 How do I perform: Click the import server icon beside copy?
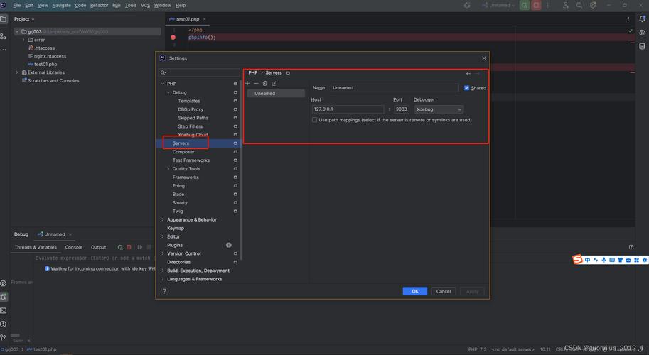point(274,84)
